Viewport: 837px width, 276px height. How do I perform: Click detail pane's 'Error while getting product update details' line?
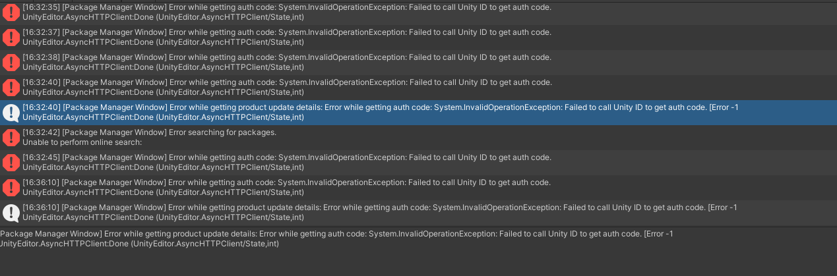[336, 234]
